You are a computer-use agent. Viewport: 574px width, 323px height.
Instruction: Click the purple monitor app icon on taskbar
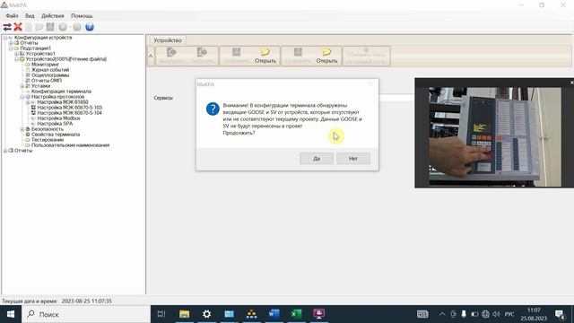319,314
